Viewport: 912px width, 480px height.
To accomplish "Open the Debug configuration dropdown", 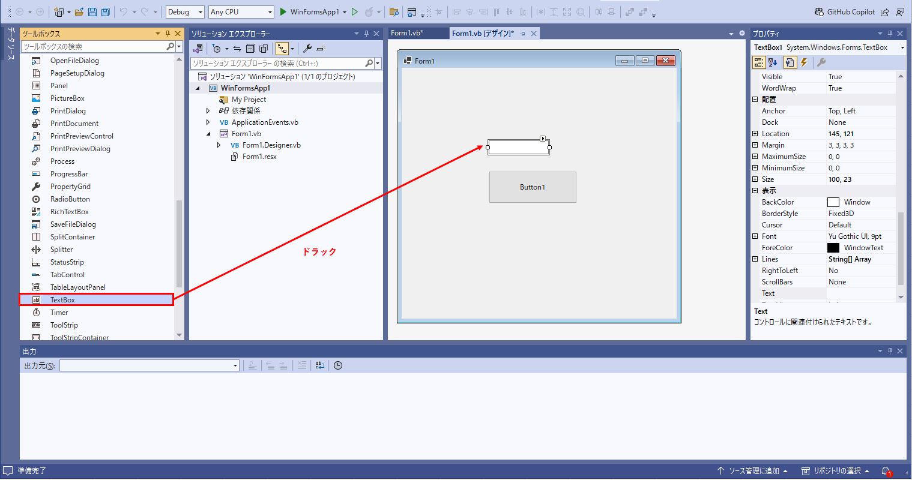I will (185, 12).
